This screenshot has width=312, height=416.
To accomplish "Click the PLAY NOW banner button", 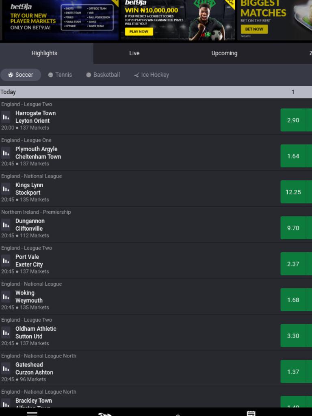I will click(x=139, y=32).
